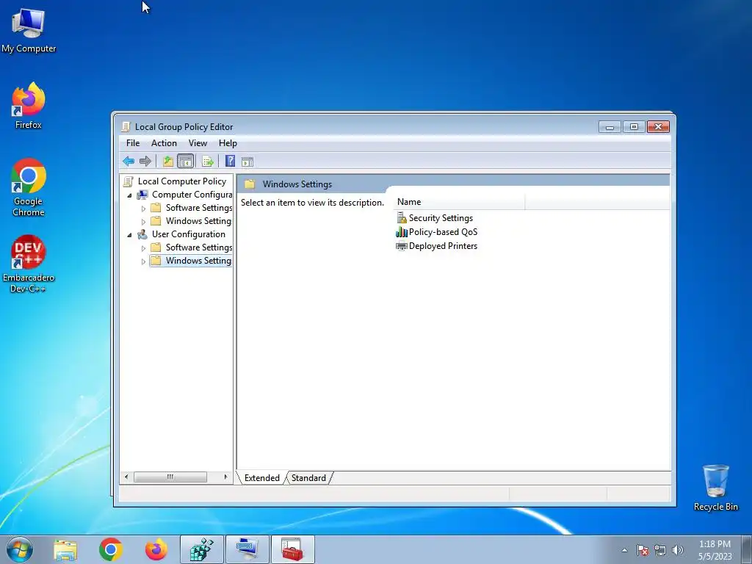Switch to the Extended tab
This screenshot has width=752, height=564.
262,477
